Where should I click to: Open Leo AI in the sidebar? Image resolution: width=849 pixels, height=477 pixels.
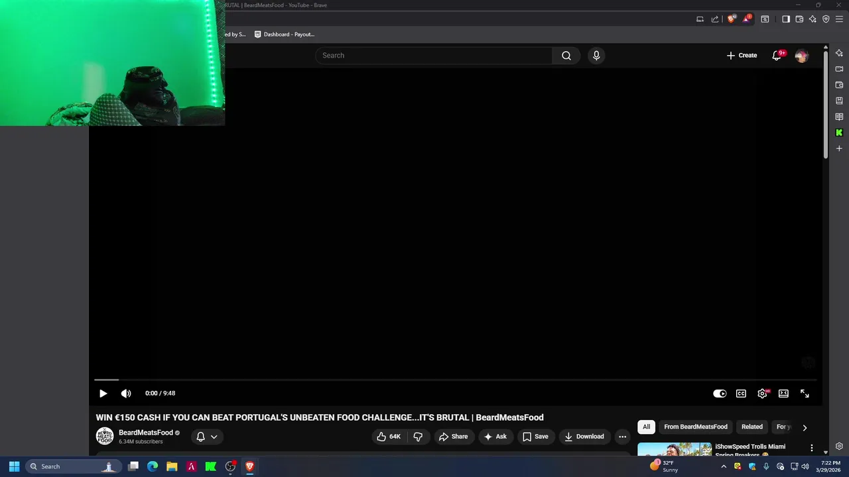[839, 53]
